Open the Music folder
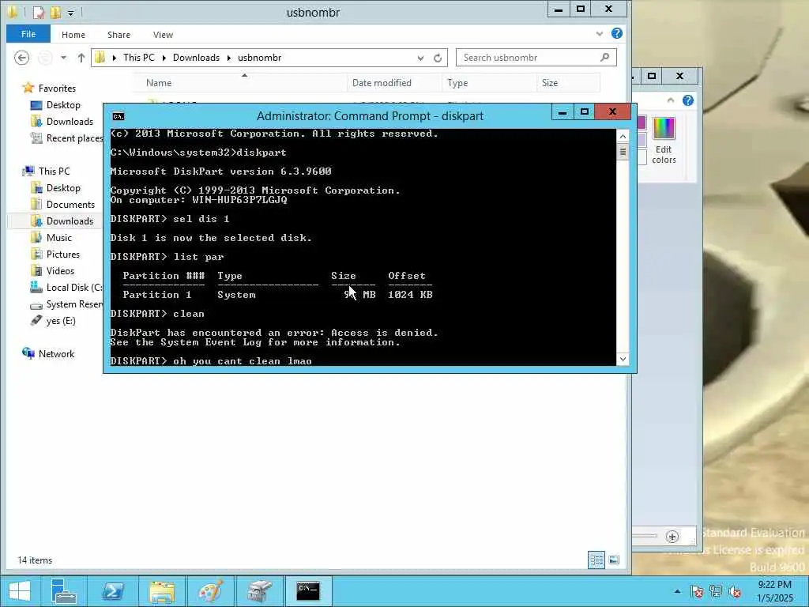 click(58, 237)
